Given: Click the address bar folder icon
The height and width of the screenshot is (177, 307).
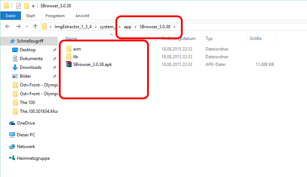Looking at the screenshot, I should coord(44,26).
